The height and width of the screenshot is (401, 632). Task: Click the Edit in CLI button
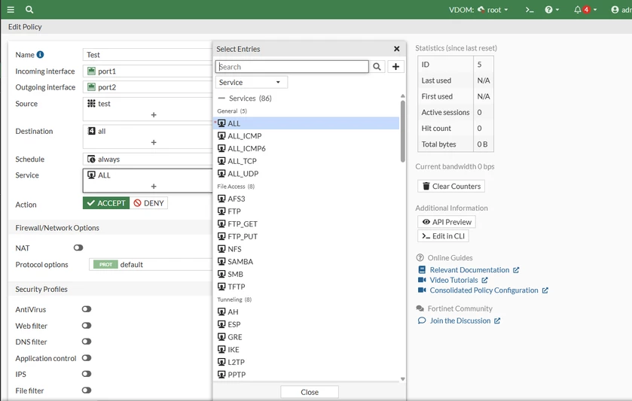pos(444,236)
